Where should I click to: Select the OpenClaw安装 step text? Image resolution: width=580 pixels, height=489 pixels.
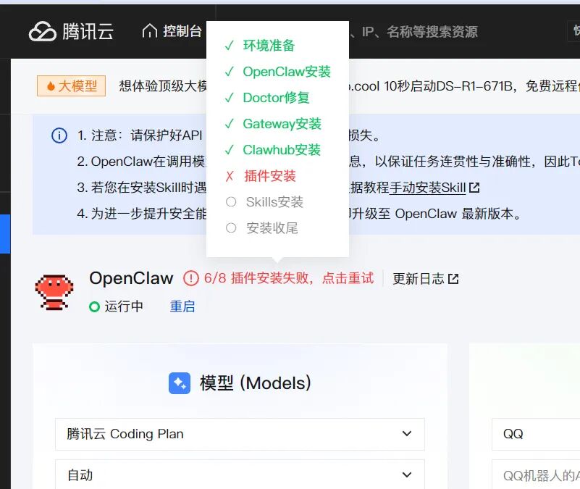click(287, 72)
